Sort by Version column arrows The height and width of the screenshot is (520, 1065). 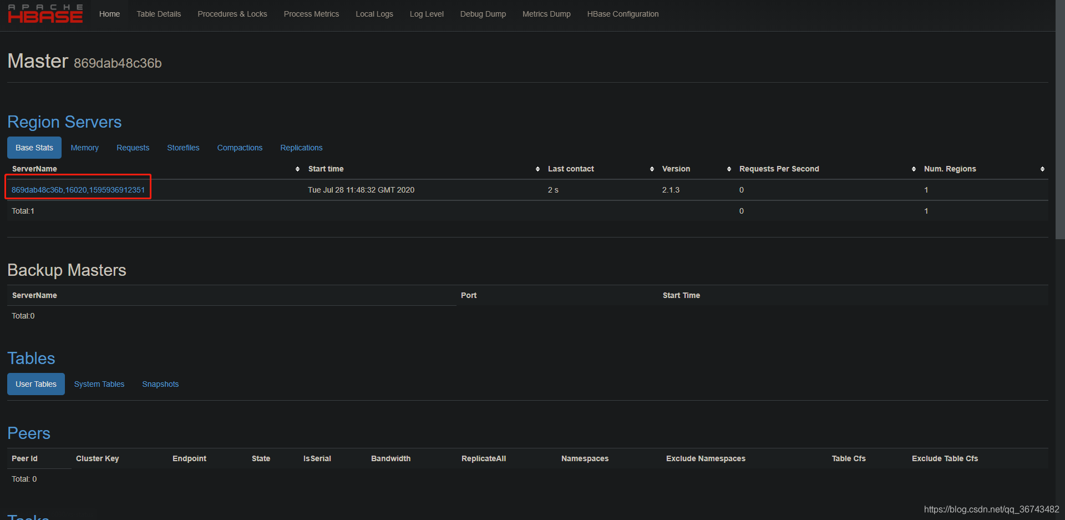tap(729, 169)
